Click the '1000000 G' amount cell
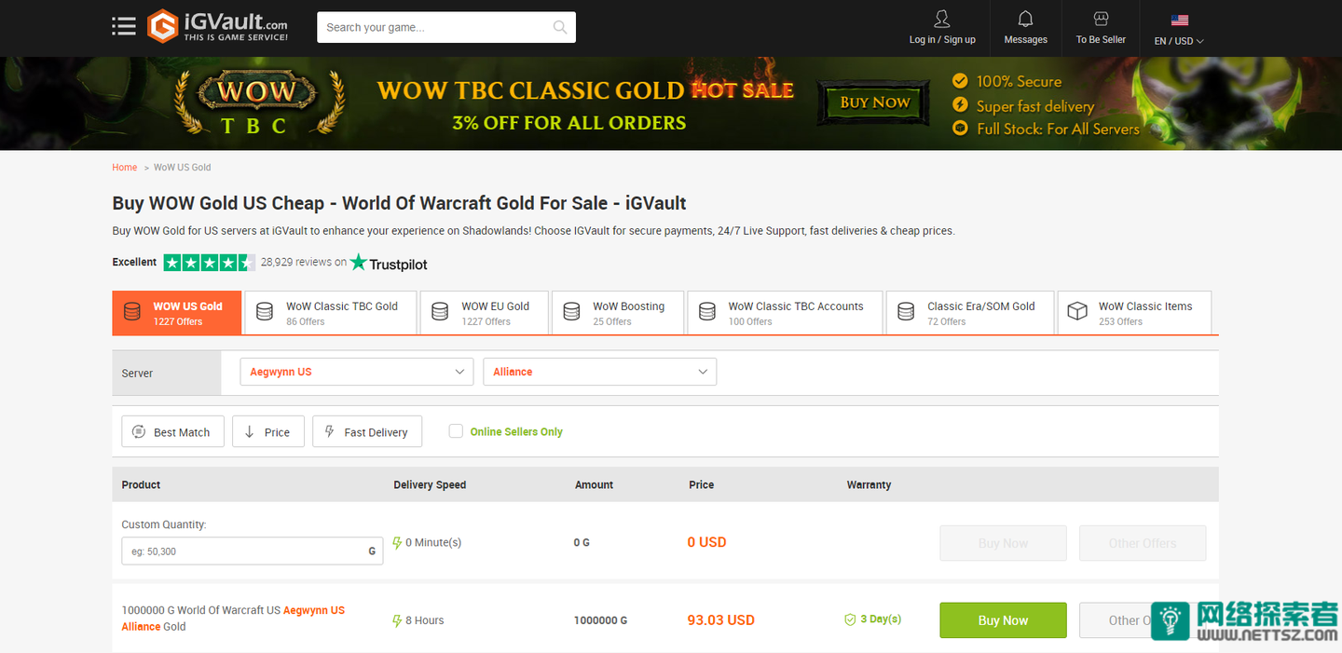 (x=600, y=620)
